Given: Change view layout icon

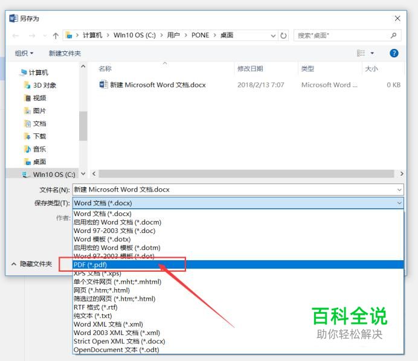Looking at the screenshot, I should pyautogui.click(x=361, y=53).
